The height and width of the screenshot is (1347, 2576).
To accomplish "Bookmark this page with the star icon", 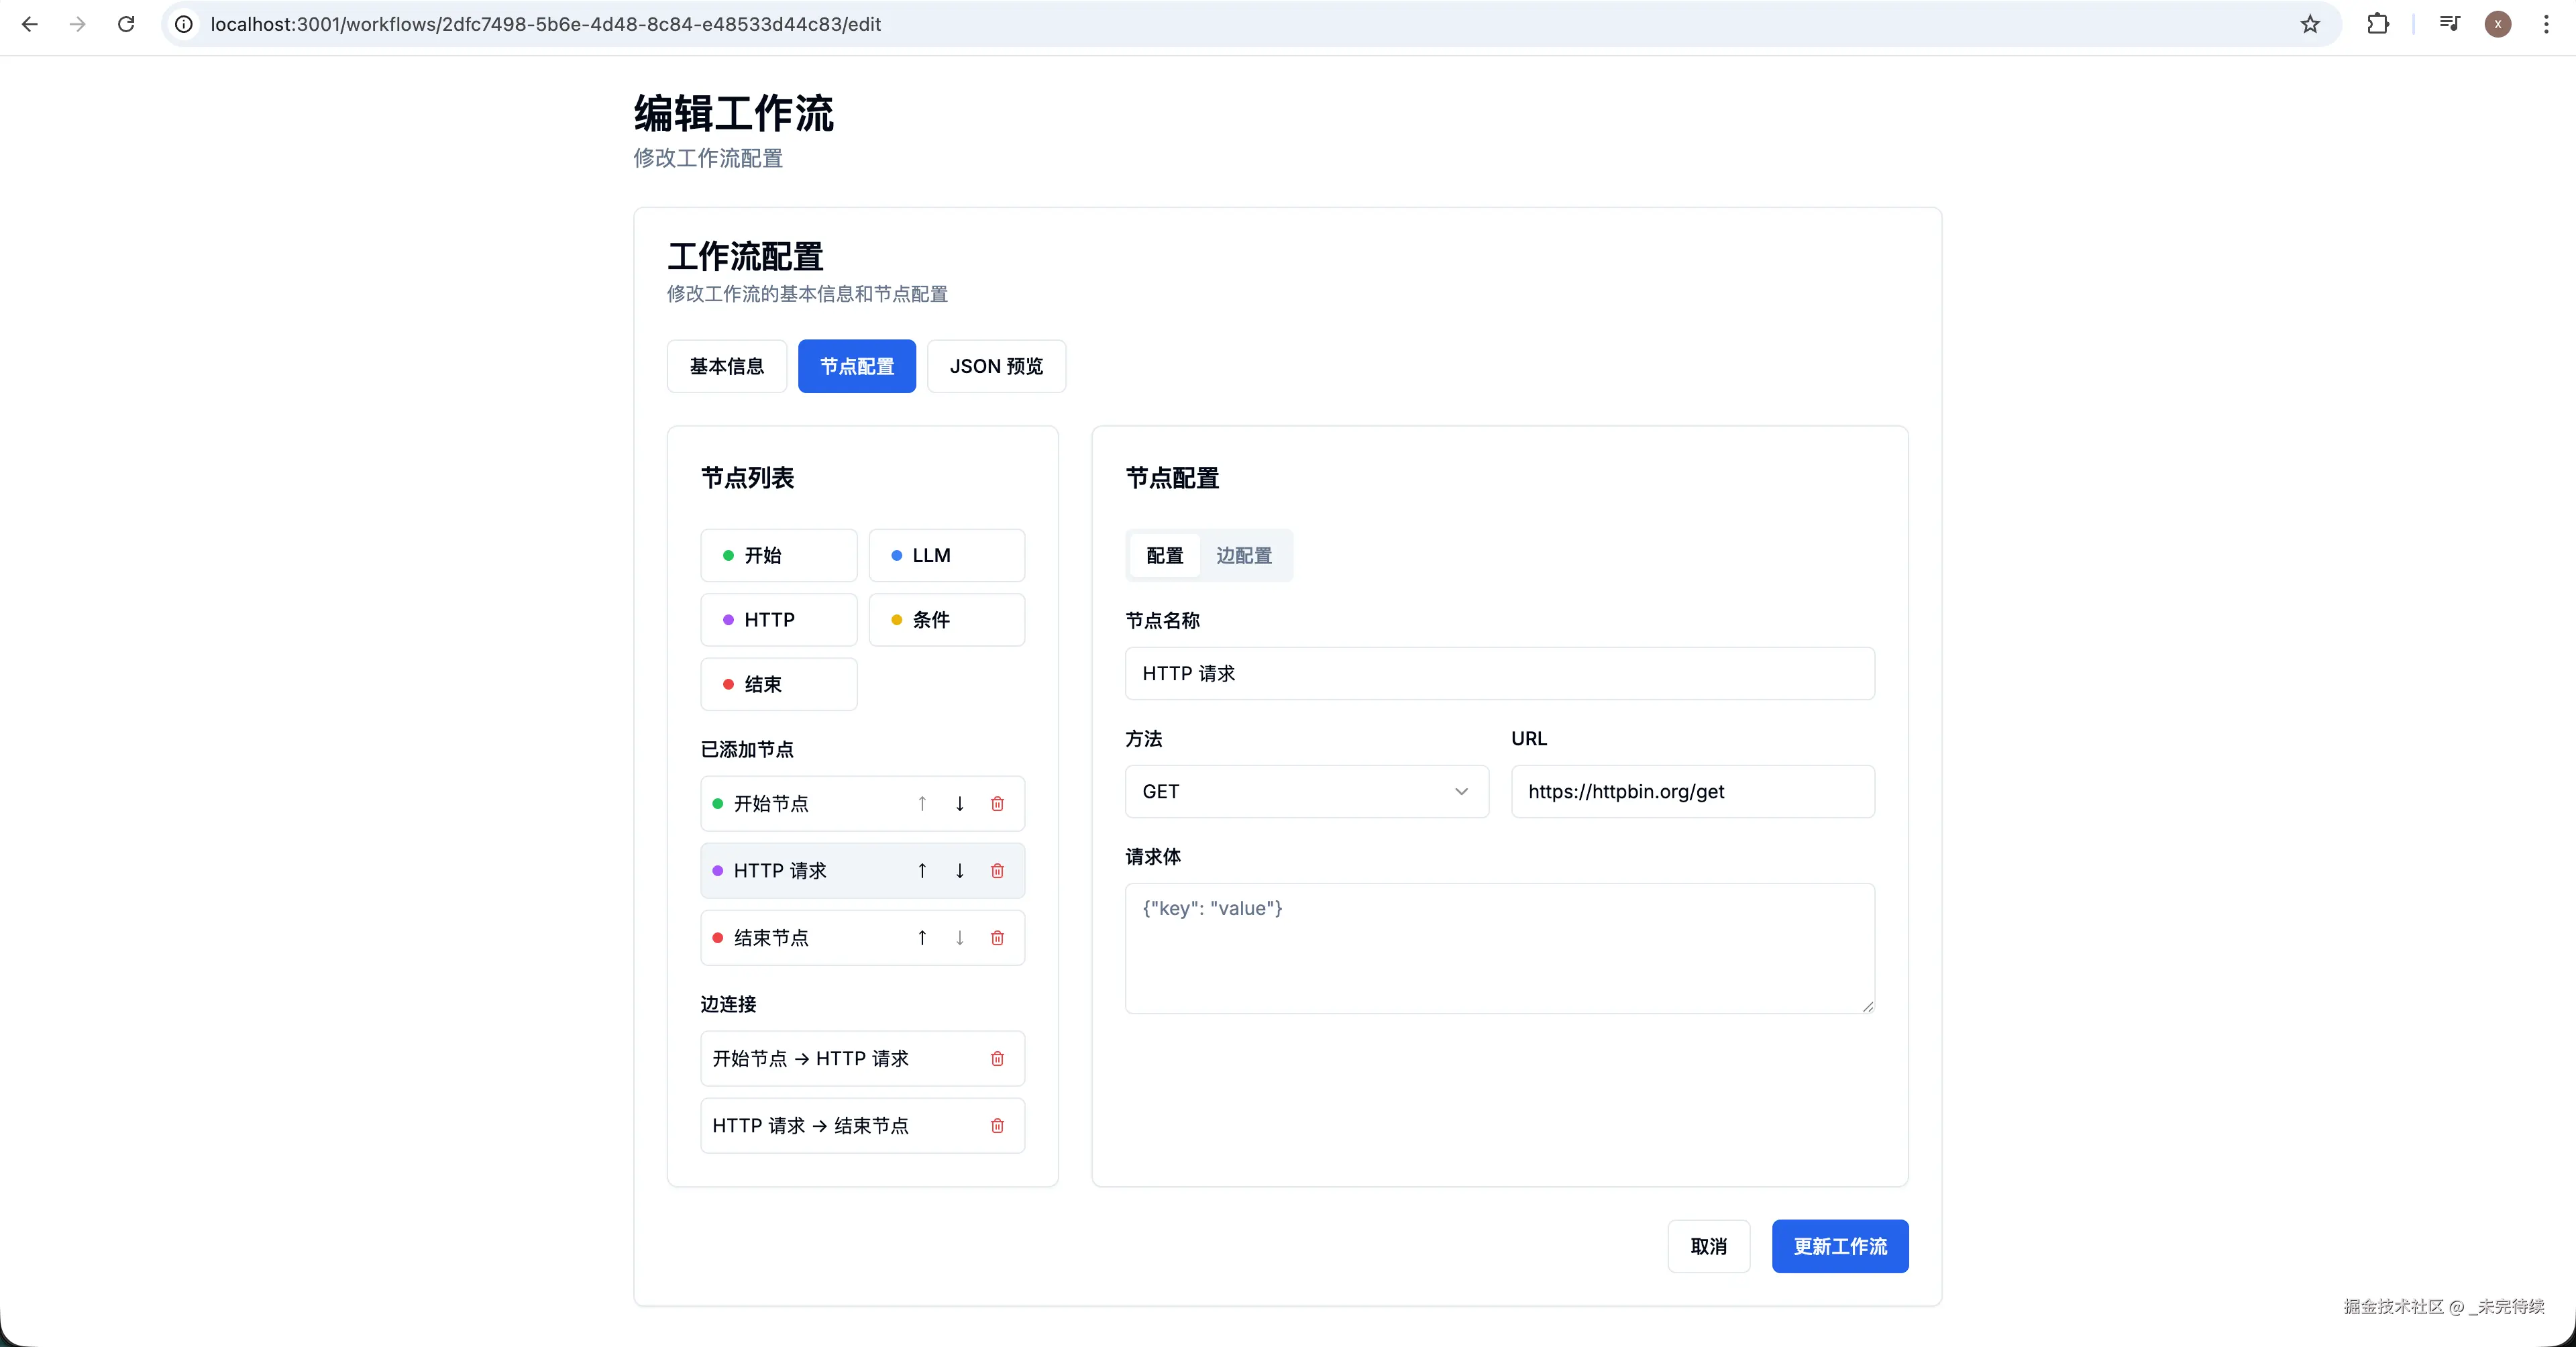I will [x=2311, y=24].
